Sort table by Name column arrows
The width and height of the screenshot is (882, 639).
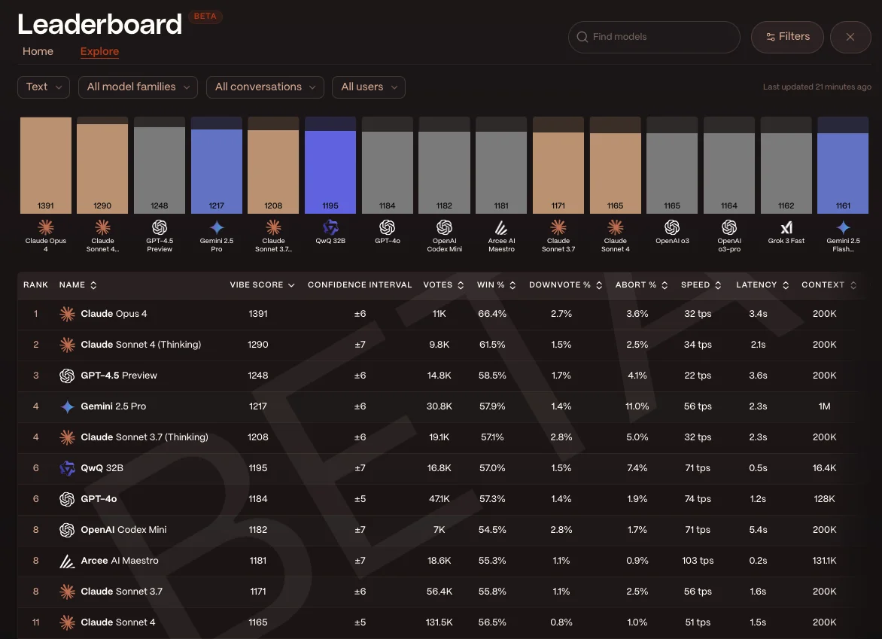[x=93, y=285]
